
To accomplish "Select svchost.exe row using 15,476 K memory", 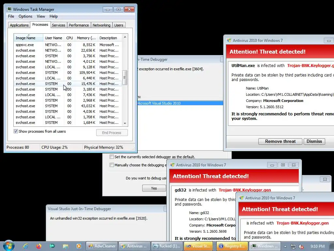I will [68, 84].
